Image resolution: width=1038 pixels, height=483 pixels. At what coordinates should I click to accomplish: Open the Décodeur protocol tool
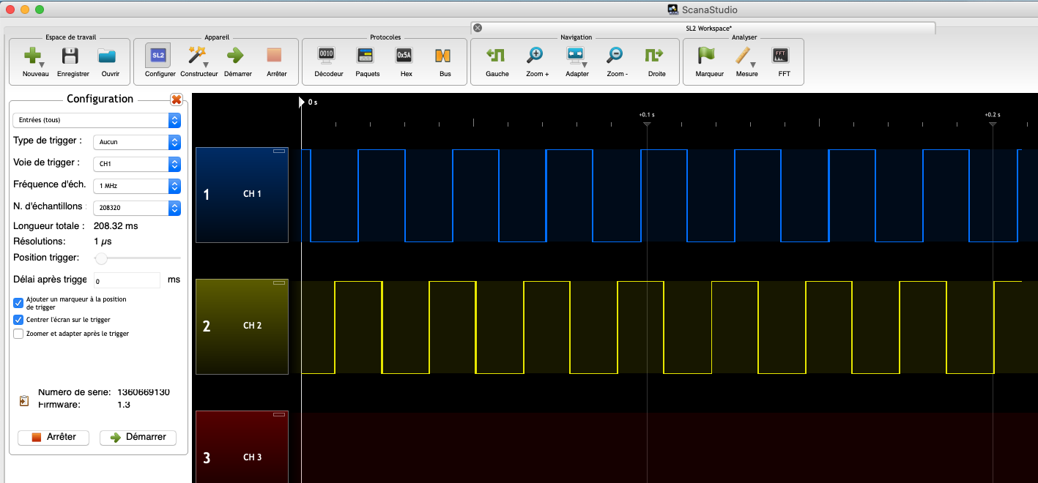327,56
